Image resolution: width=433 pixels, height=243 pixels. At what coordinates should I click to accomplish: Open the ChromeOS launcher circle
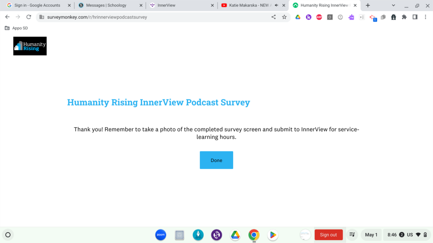(8, 235)
